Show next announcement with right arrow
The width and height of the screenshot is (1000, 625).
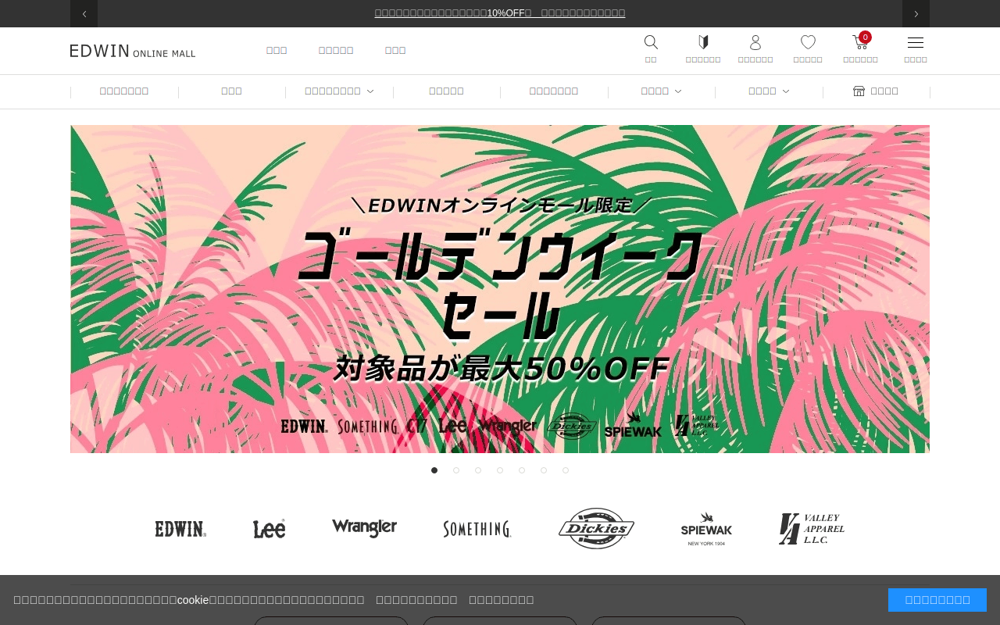[x=916, y=13]
